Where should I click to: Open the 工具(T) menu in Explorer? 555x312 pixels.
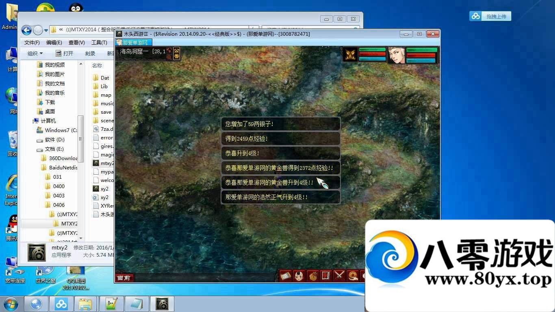click(x=99, y=43)
